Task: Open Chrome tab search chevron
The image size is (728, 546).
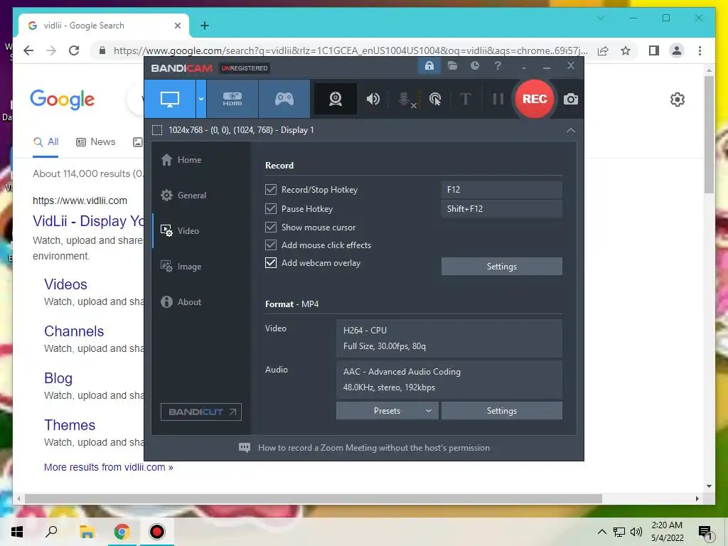Action: 600,18
